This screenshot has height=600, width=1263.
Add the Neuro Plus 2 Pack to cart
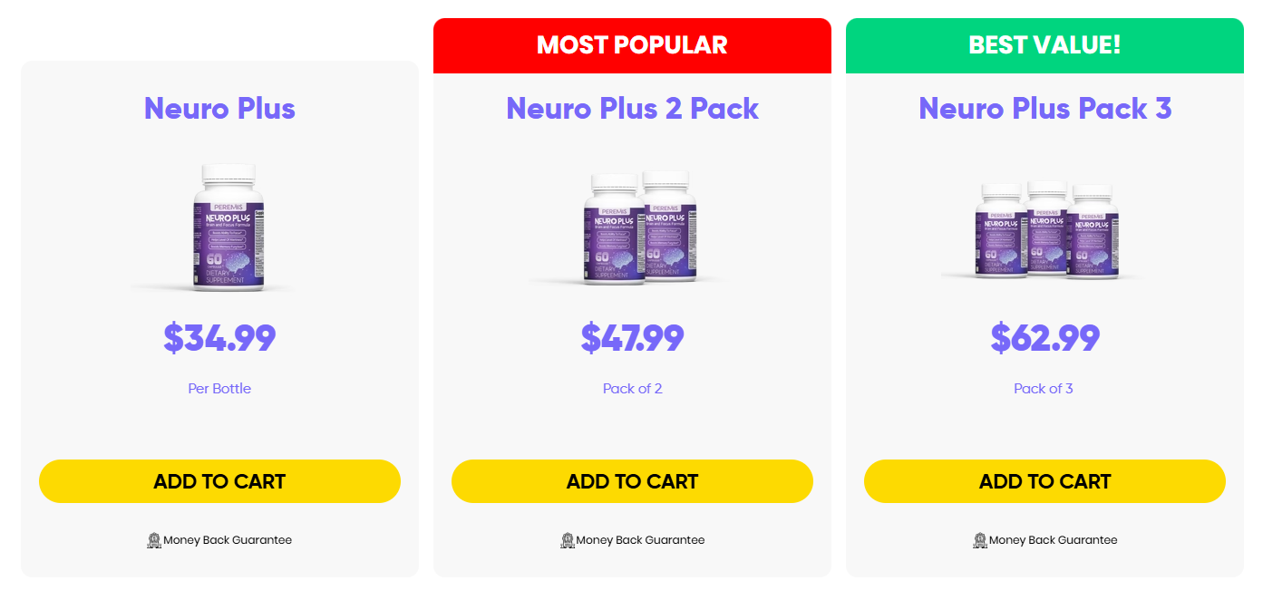point(632,481)
